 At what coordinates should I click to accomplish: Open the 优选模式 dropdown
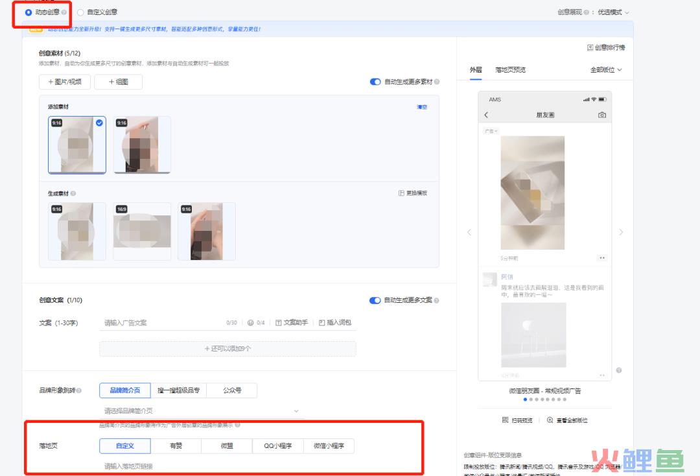(613, 12)
